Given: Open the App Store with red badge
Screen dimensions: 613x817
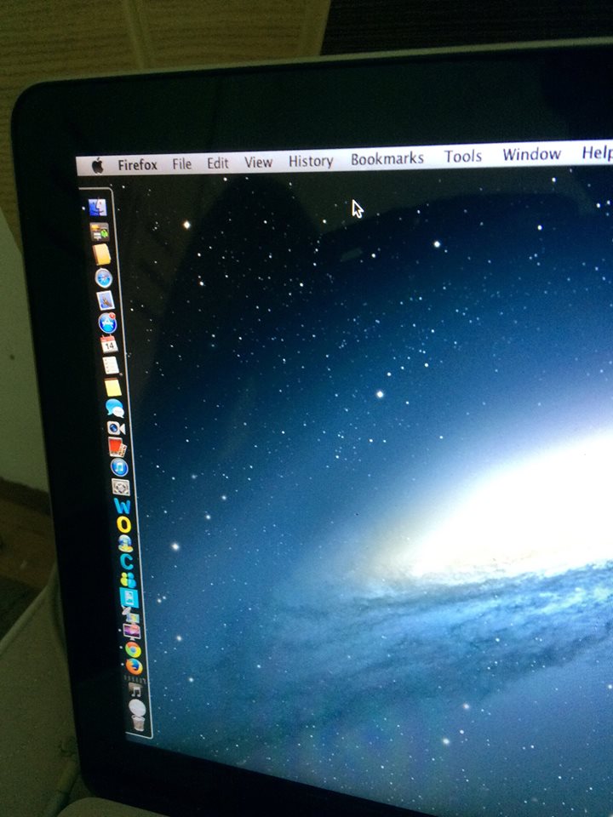Looking at the screenshot, I should (x=108, y=323).
